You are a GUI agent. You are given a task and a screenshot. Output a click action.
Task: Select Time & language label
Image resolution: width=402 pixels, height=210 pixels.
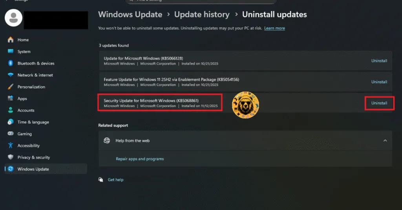(33, 122)
